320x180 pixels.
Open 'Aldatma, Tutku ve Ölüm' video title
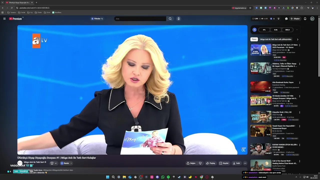[x=284, y=65]
